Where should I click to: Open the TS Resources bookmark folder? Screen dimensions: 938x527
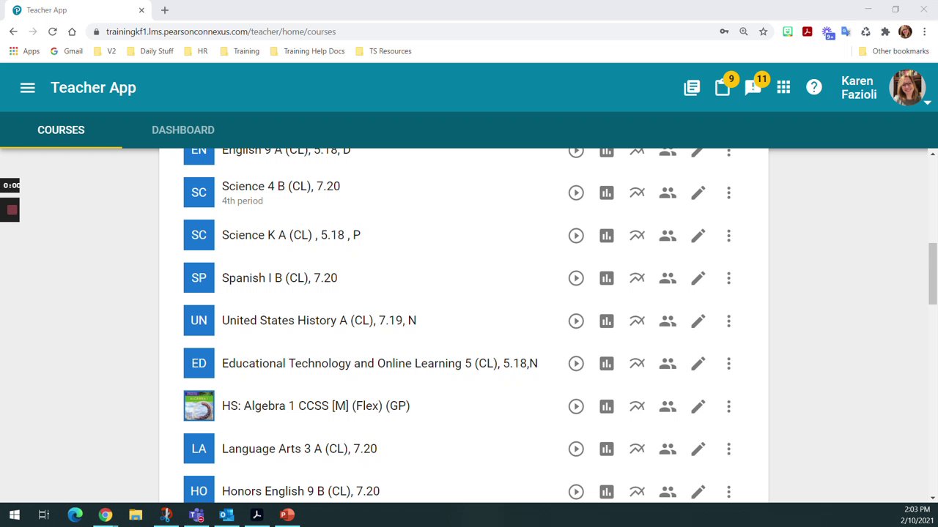(383, 51)
